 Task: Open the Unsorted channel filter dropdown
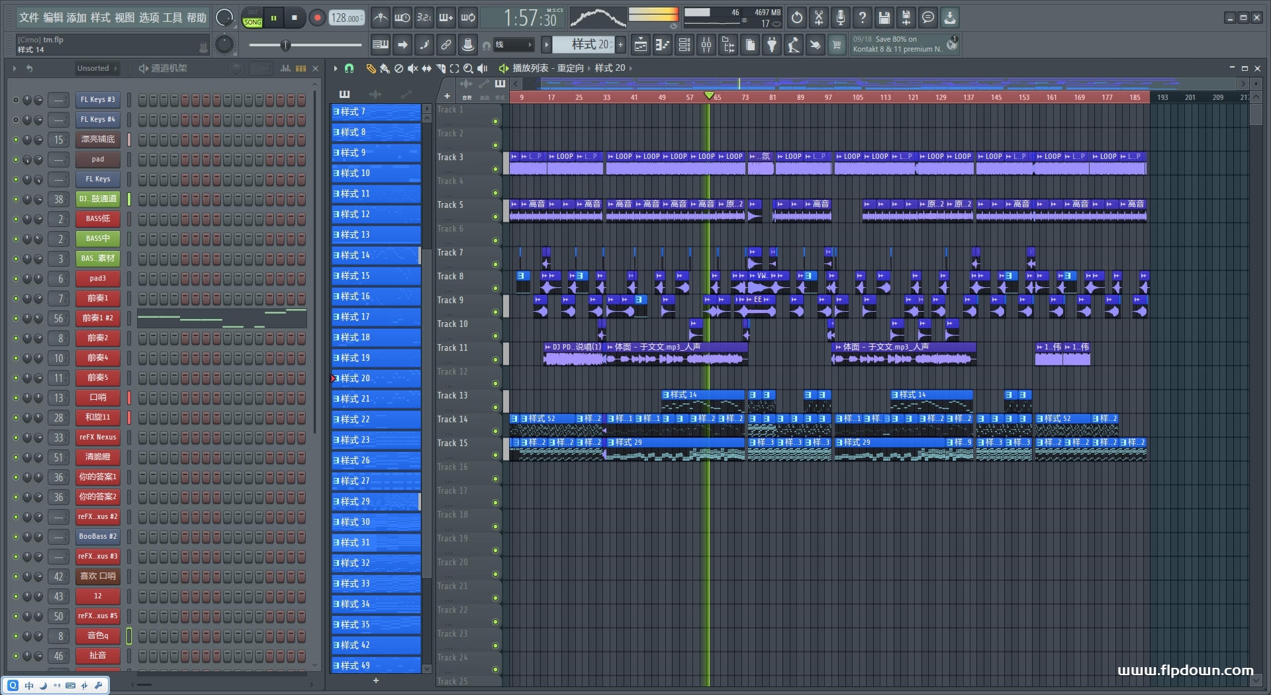click(97, 68)
